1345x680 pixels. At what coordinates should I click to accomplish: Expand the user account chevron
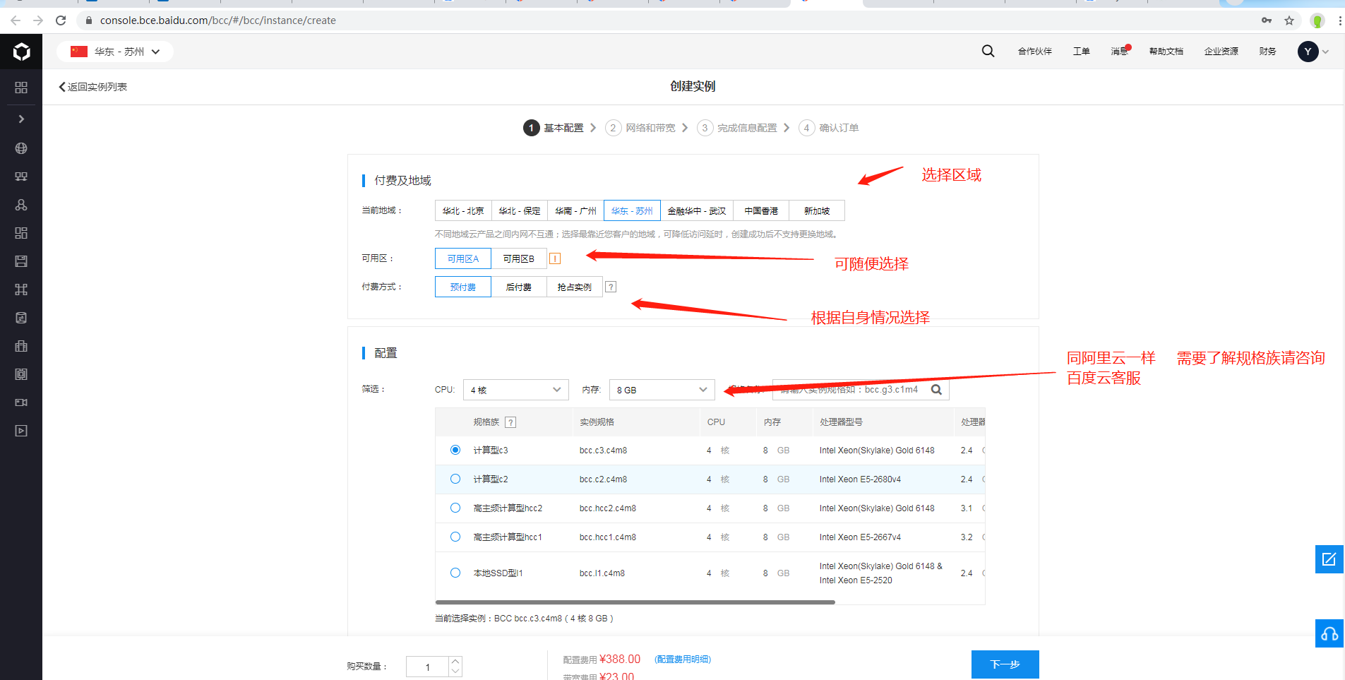[x=1325, y=52]
